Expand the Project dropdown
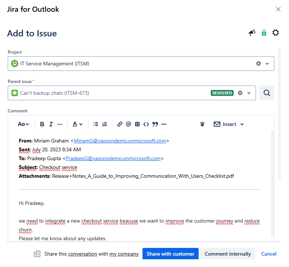 coord(267,64)
